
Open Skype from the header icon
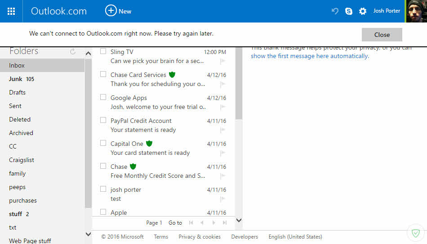click(x=349, y=11)
